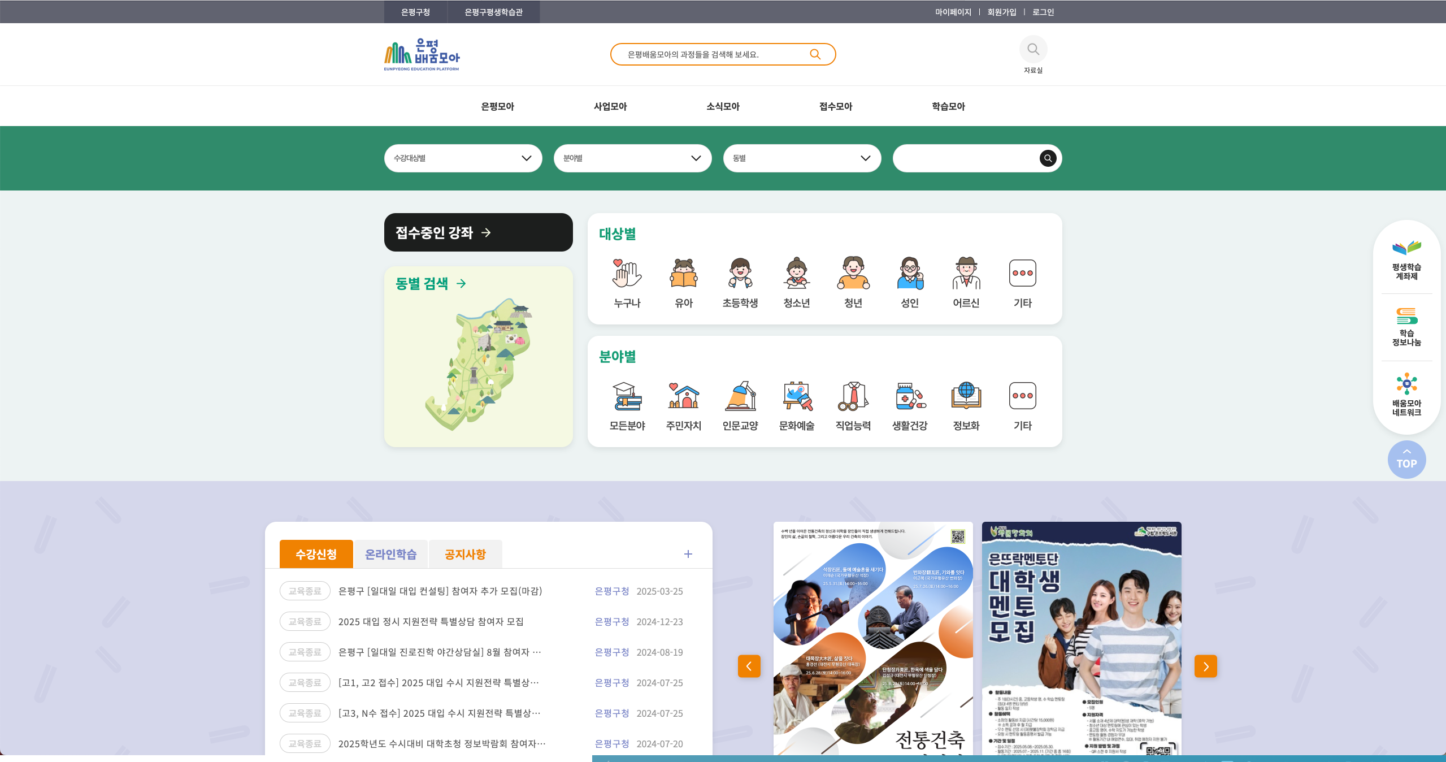The height and width of the screenshot is (762, 1446).
Task: Open the 동별 검색 map card
Action: [x=478, y=357]
